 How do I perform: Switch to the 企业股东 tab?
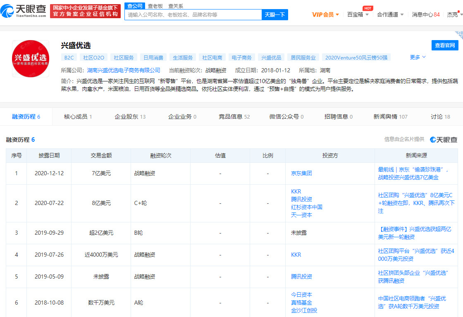pyautogui.click(x=130, y=117)
